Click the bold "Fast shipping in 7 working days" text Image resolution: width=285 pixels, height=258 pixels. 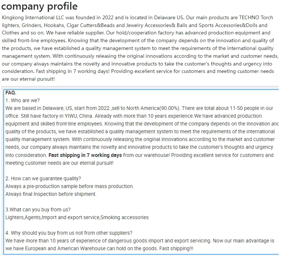coord(85,155)
